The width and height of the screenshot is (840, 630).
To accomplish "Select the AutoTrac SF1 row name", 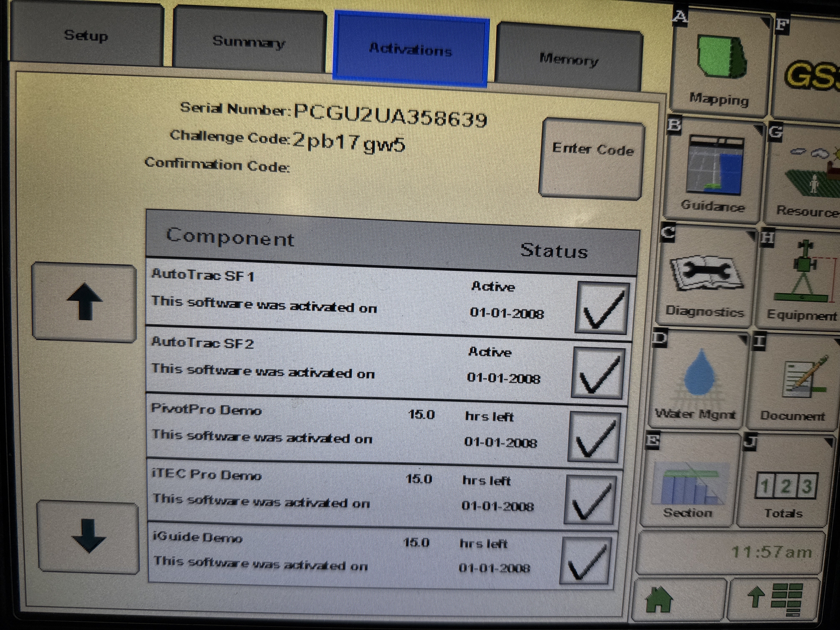I will pyautogui.click(x=203, y=275).
